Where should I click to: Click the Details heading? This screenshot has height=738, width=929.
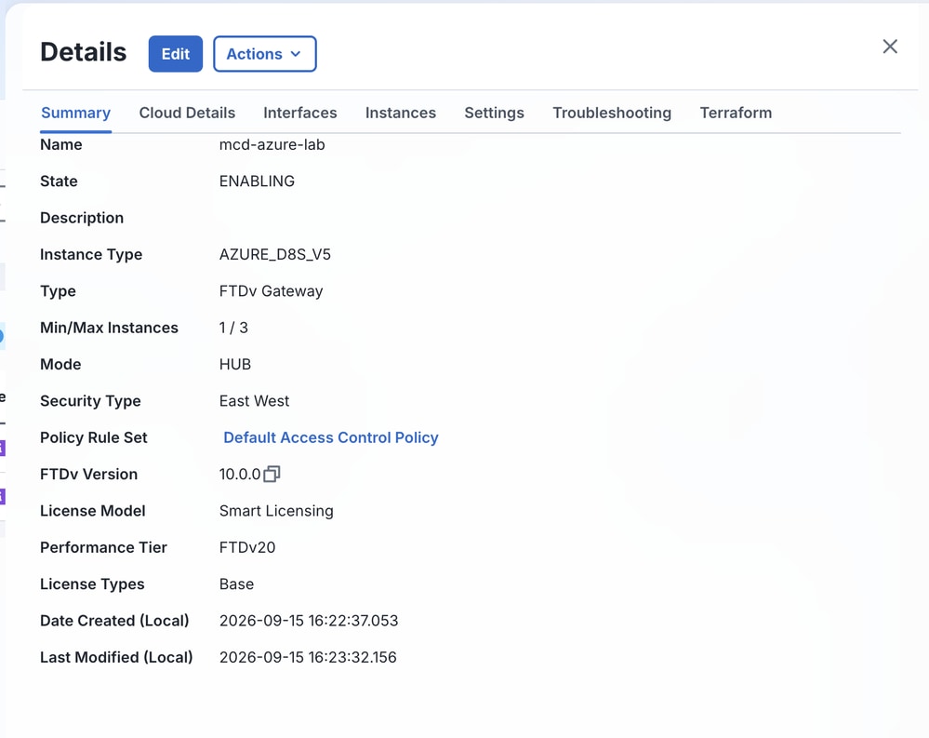pyautogui.click(x=84, y=52)
